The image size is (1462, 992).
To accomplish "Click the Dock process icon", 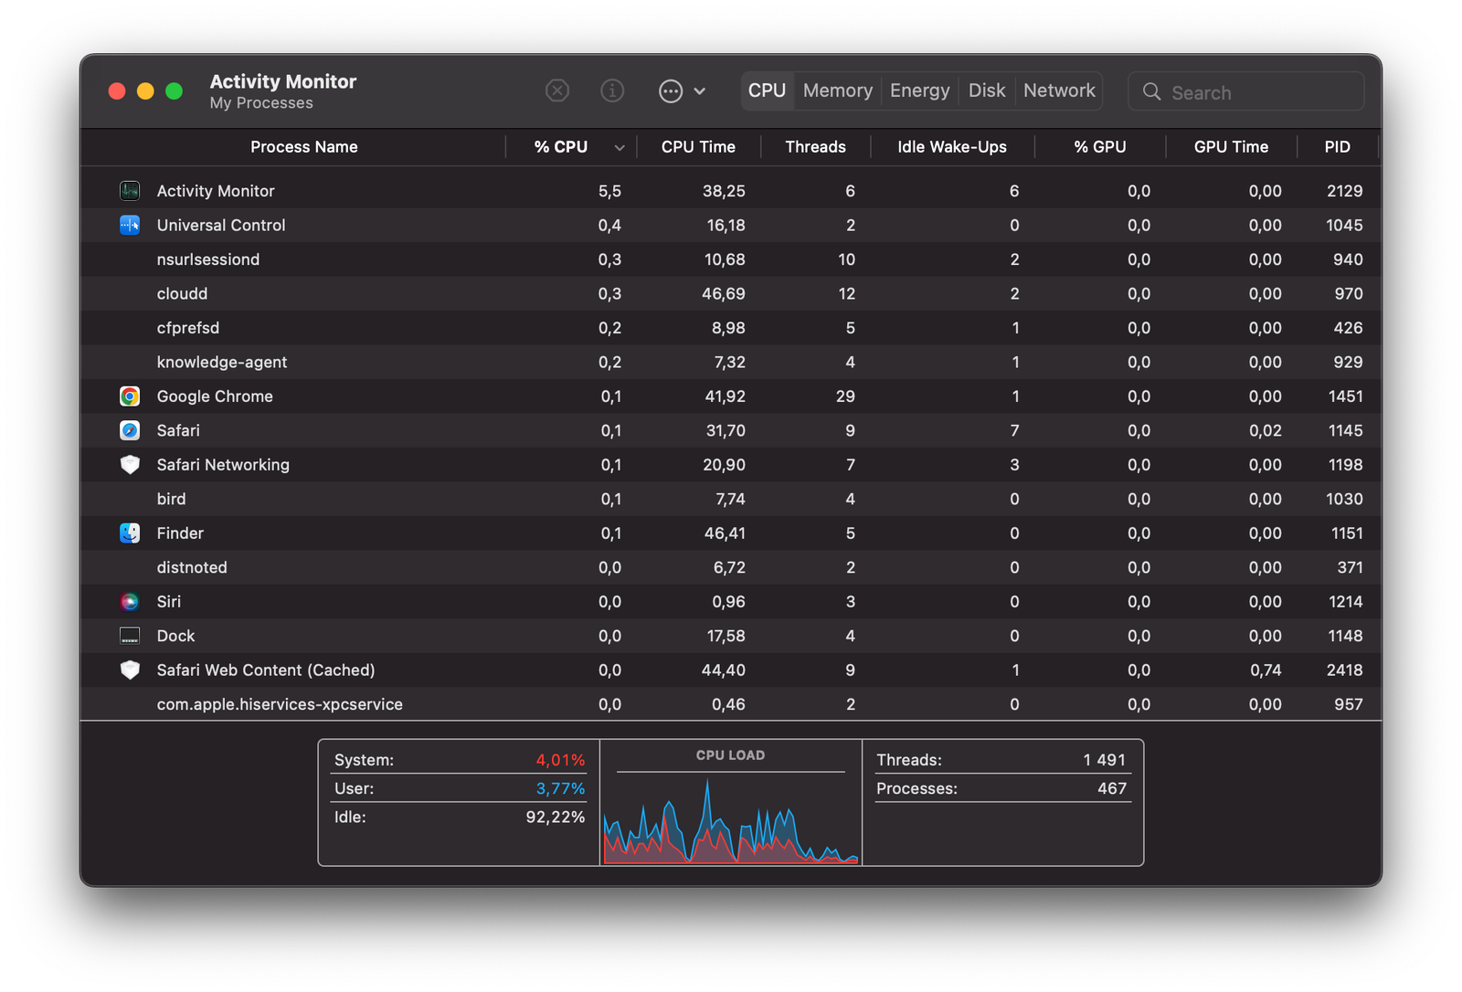I will 130,636.
